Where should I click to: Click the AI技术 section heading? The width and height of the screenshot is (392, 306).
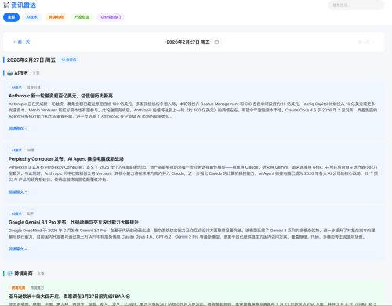point(21,73)
